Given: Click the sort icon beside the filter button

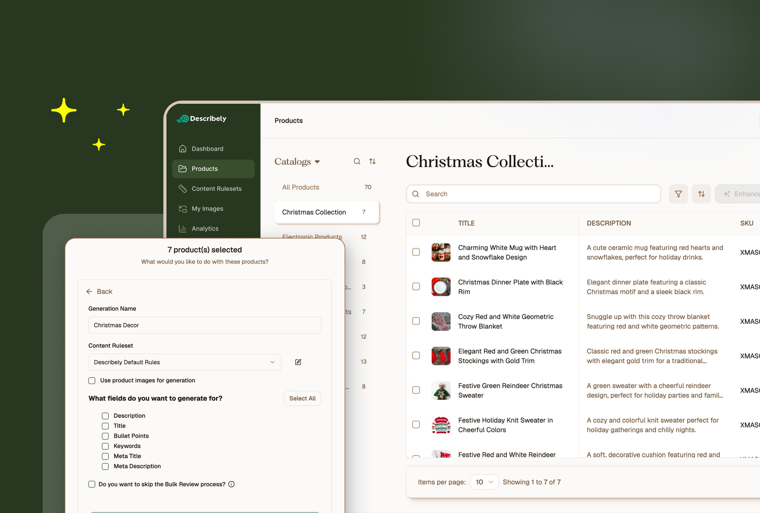Looking at the screenshot, I should (x=701, y=194).
